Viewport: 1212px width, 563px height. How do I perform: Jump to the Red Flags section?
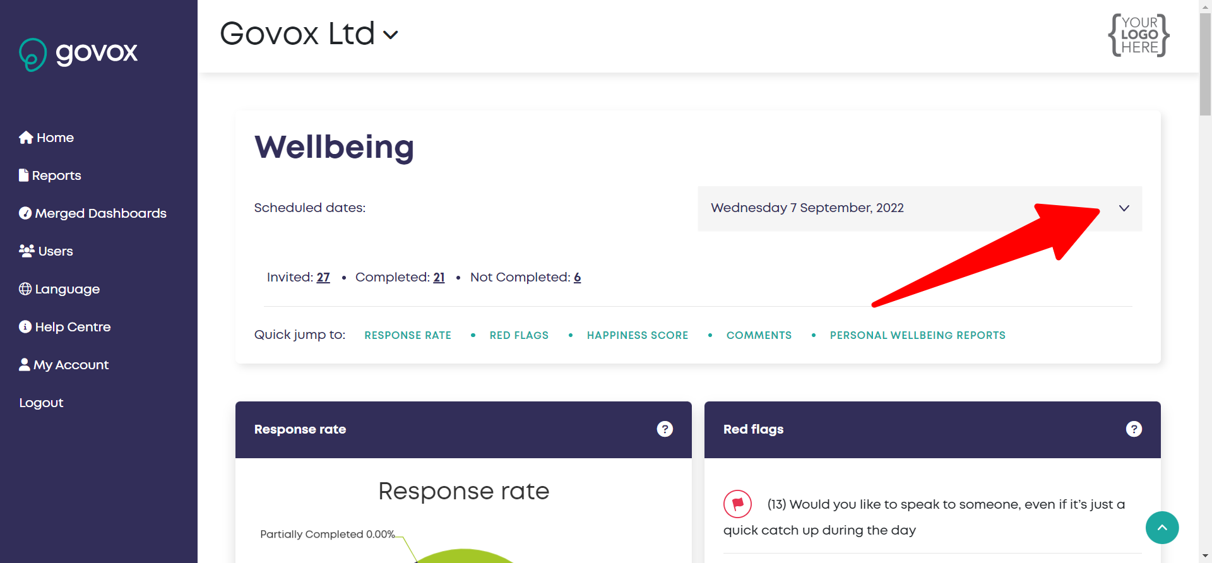pyautogui.click(x=519, y=335)
